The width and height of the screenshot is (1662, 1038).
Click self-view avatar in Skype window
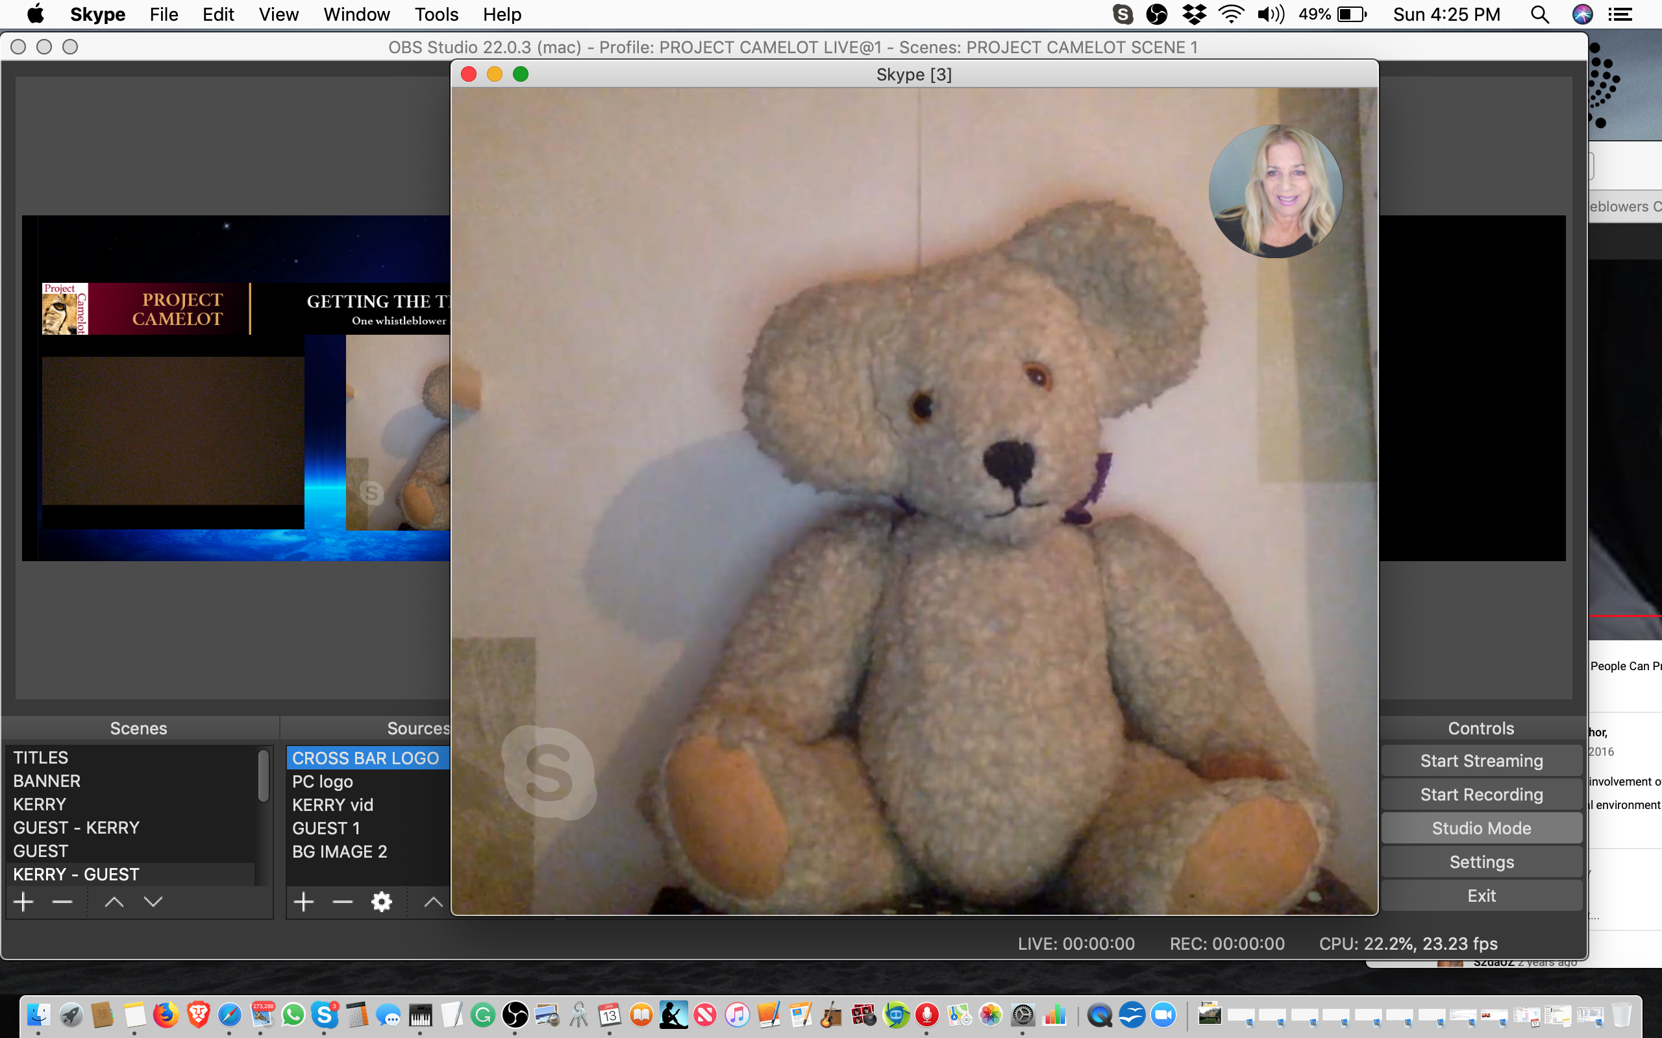point(1275,191)
